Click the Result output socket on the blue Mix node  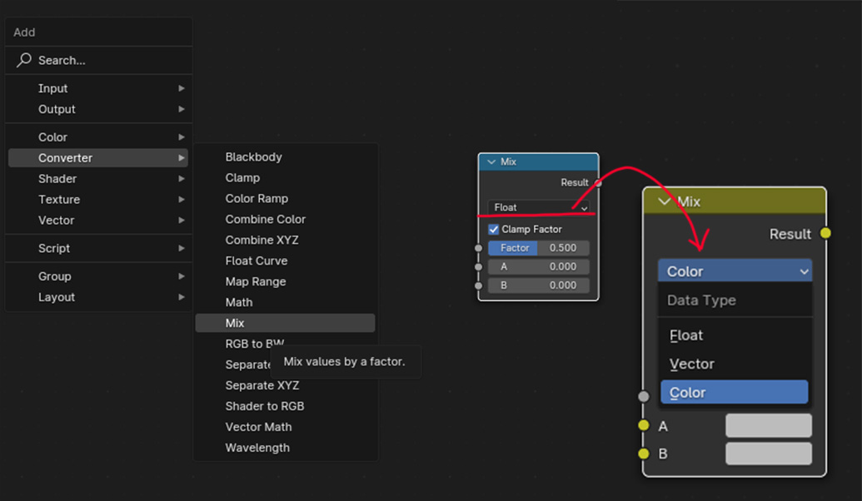[x=600, y=182]
